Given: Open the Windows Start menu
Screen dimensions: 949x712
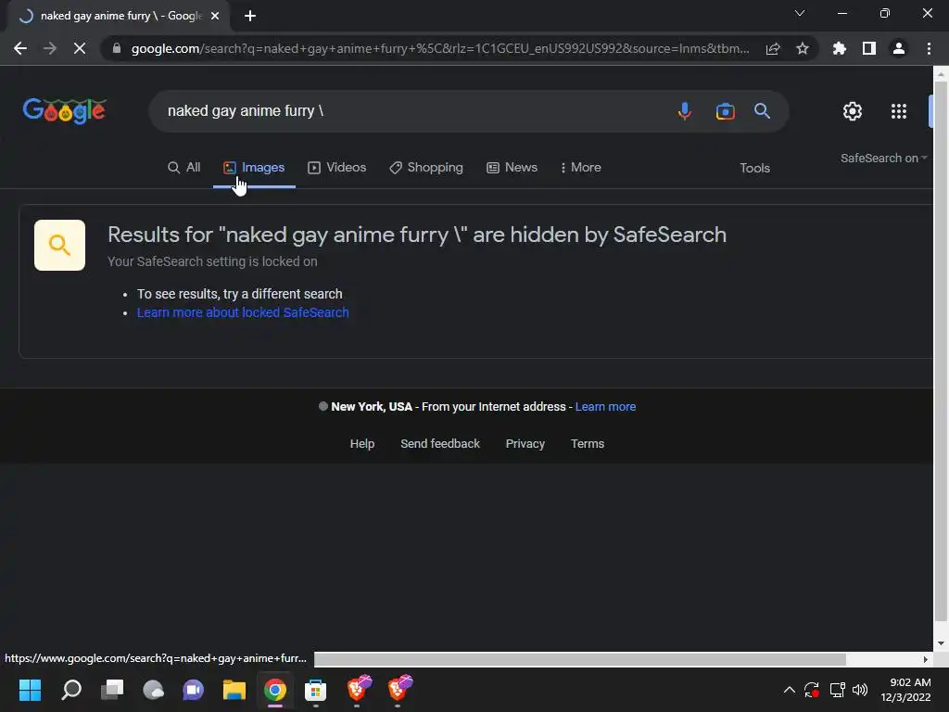Looking at the screenshot, I should coord(30,690).
